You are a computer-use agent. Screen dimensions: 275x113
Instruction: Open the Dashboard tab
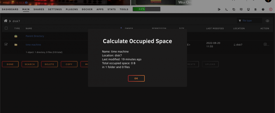tap(10, 9)
